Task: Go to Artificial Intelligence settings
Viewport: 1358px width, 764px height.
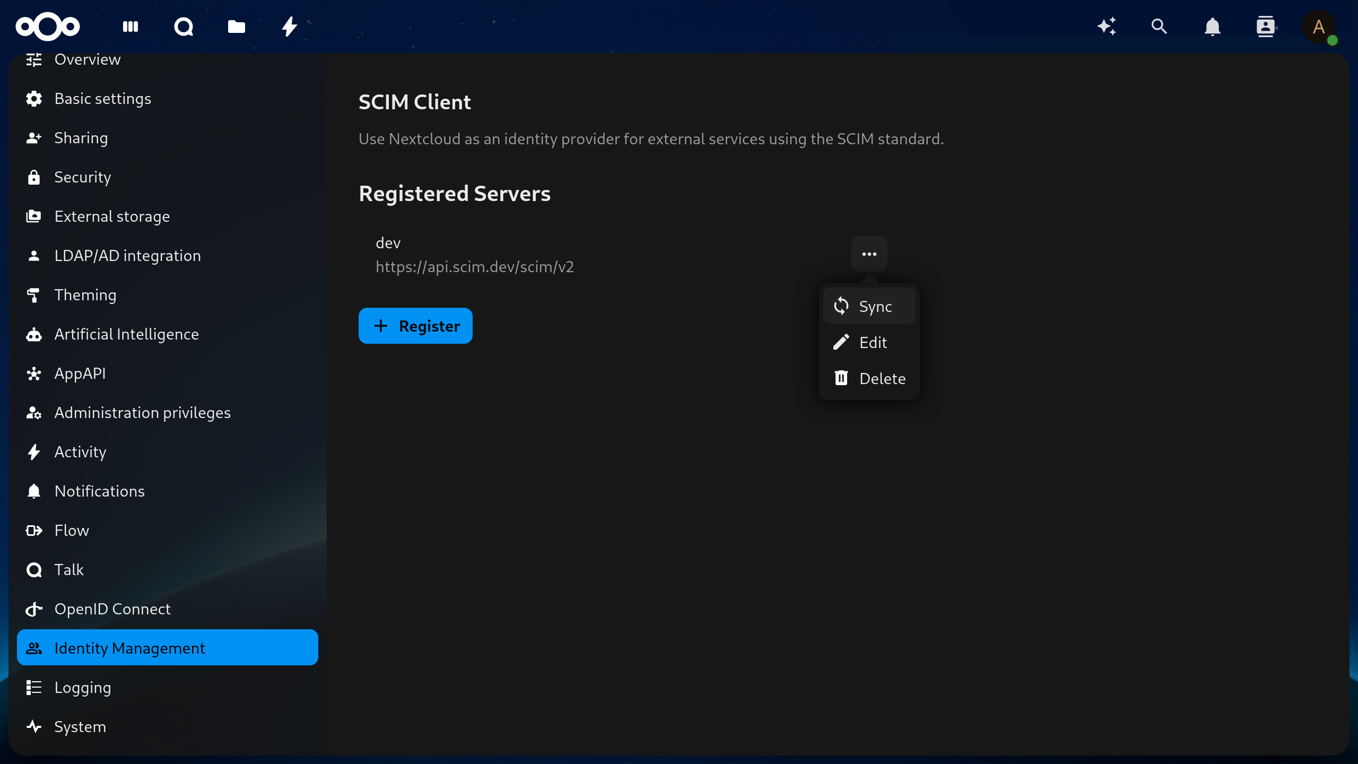Action: [126, 334]
